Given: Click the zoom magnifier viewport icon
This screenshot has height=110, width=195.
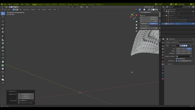Looking at the screenshot, I should point(136,22).
